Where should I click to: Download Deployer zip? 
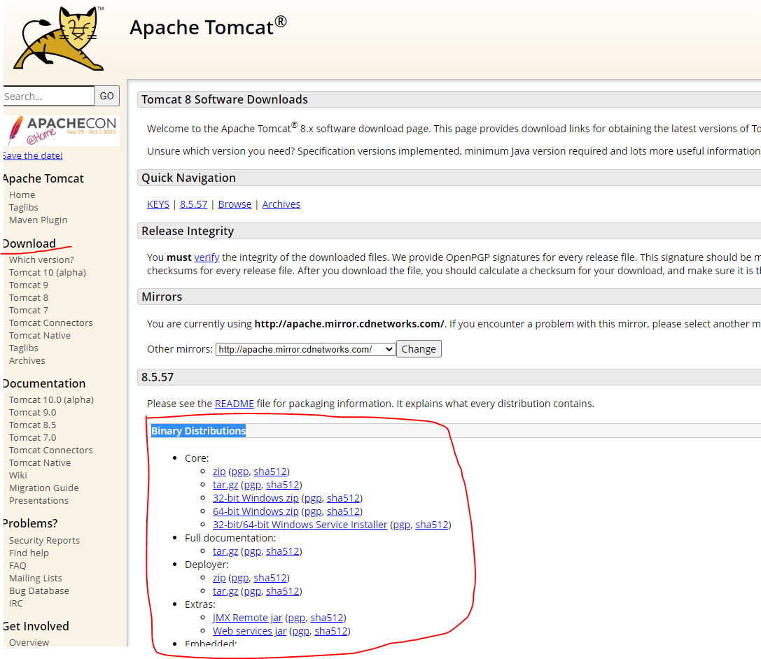point(219,578)
